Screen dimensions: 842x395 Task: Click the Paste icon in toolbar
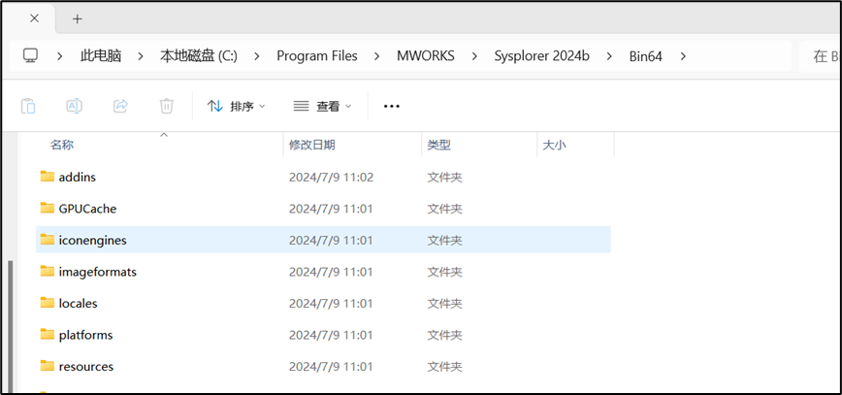[x=28, y=106]
